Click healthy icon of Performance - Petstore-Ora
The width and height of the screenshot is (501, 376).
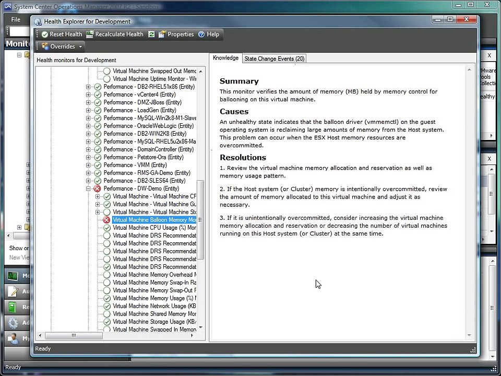point(98,157)
